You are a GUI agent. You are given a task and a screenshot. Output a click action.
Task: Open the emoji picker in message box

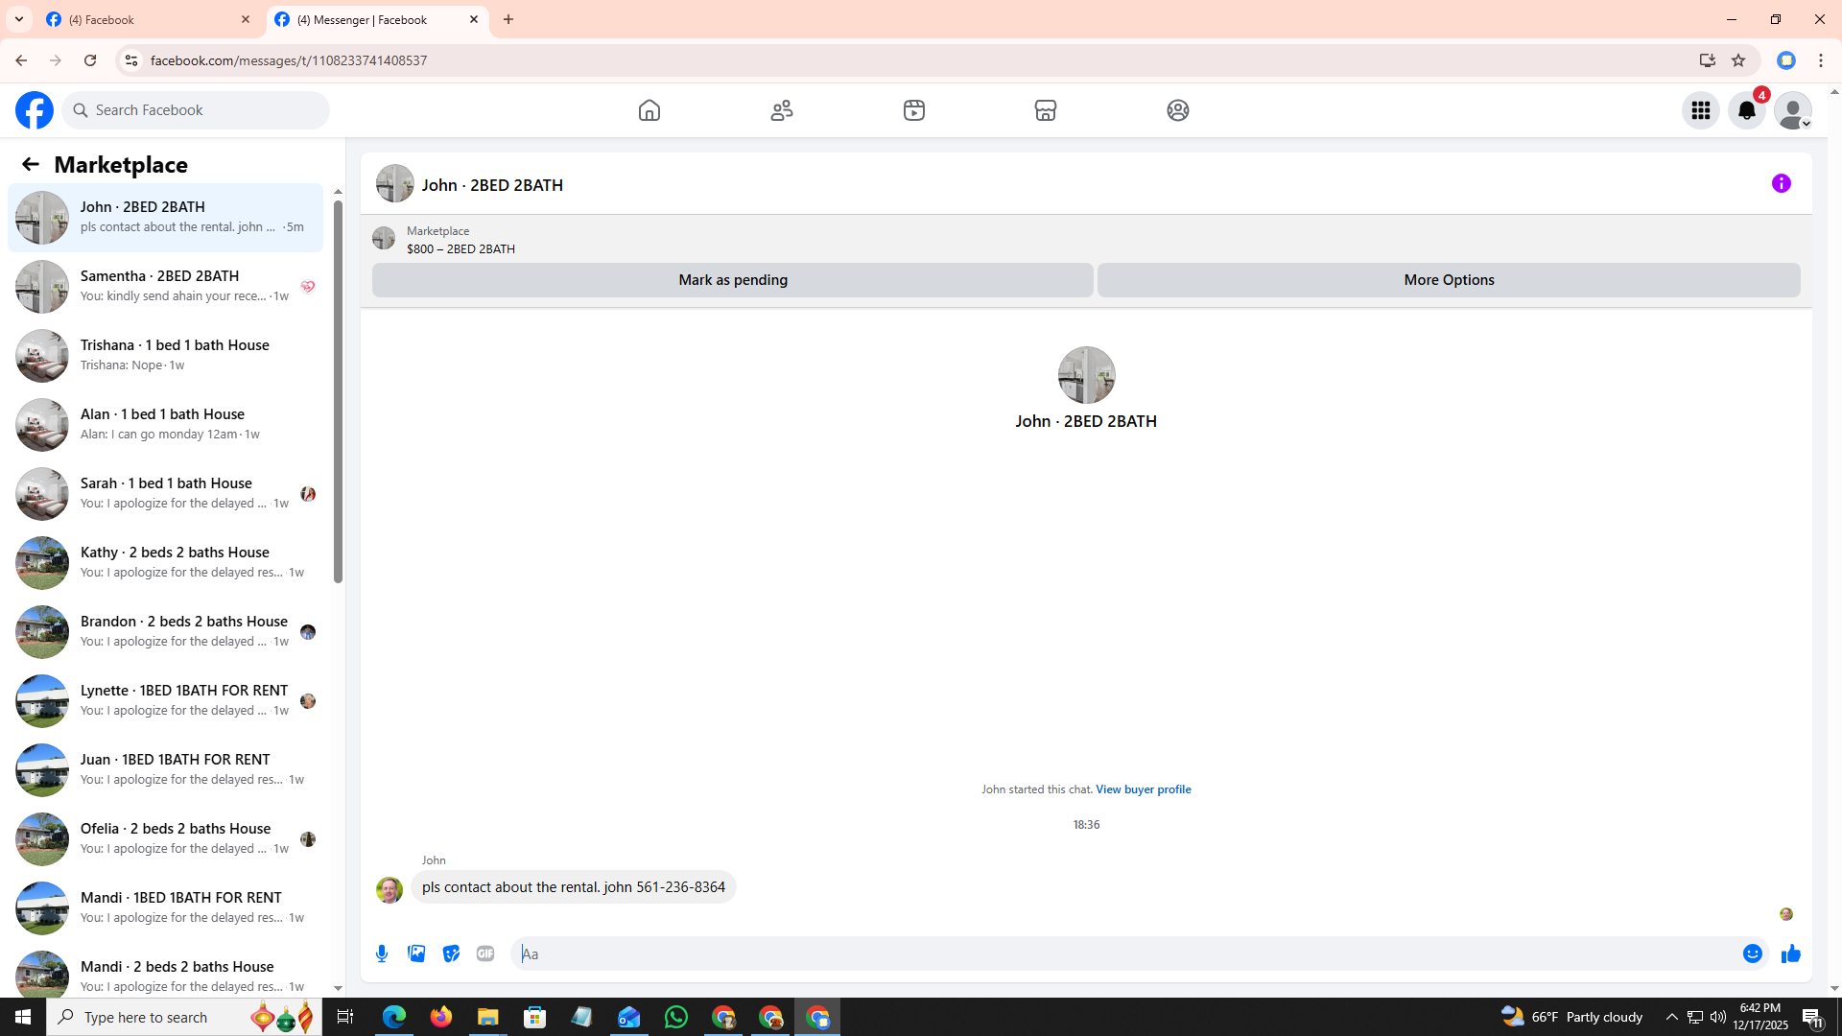pos(1752,954)
